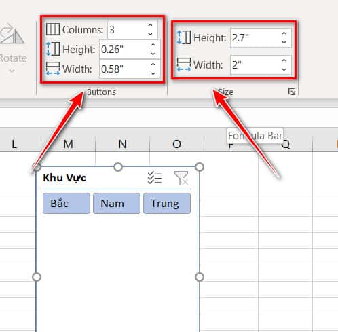Click slicer Height field showing 2.7"
Screen dimensions: 338x332
point(261,38)
